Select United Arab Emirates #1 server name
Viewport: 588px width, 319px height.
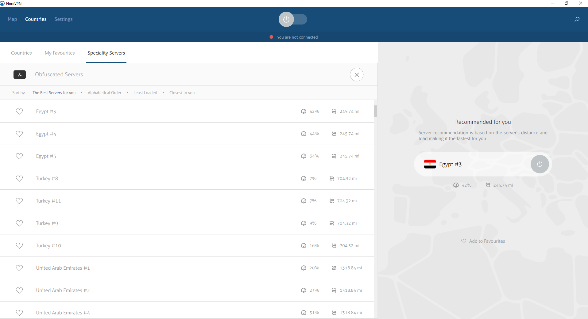point(63,268)
